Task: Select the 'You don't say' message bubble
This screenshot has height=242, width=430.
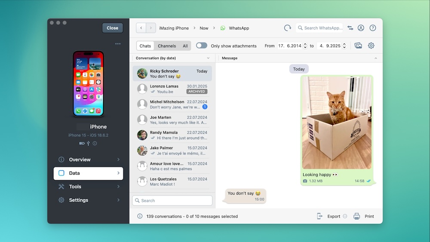Action: 246,196
